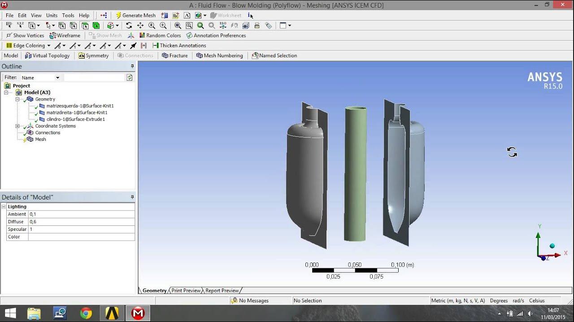Viewport: 574px width, 322px height.
Task: Click the Fracture button
Action: coord(175,55)
